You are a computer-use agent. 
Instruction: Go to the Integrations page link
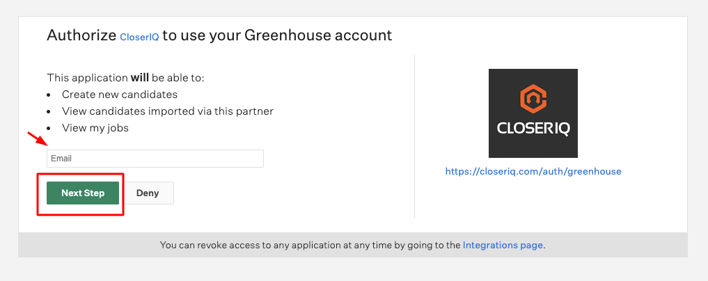coord(503,246)
